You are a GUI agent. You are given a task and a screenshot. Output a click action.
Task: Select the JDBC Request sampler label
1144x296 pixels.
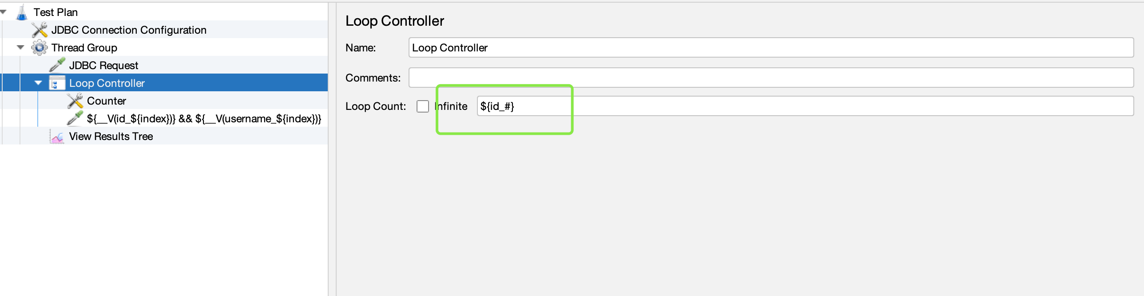[x=103, y=66]
